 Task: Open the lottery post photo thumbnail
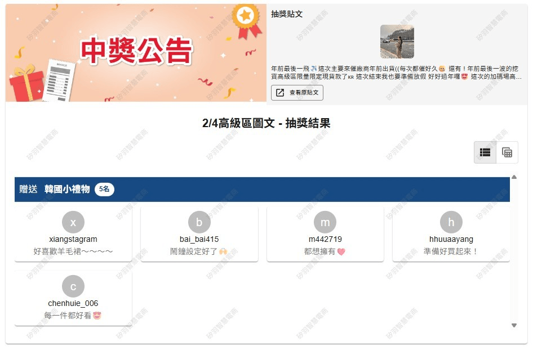(397, 42)
